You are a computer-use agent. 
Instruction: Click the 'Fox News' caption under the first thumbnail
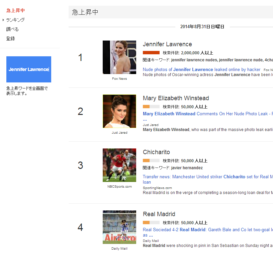pyautogui.click(x=119, y=79)
